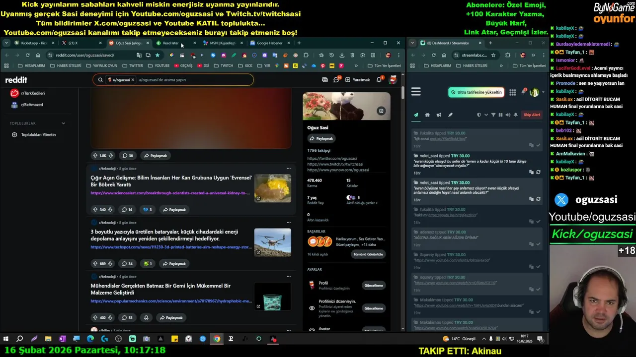Viewport: 636px width, 357px height.
Task: Open Reddit notifications bell
Action: coord(379,79)
